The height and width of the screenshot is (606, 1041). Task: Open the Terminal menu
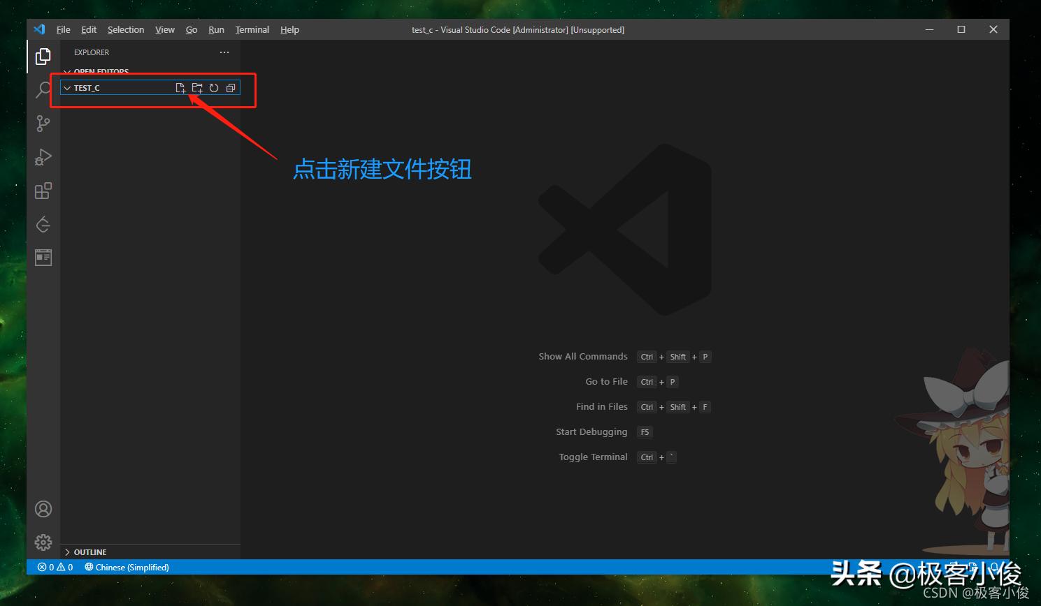[x=252, y=29]
